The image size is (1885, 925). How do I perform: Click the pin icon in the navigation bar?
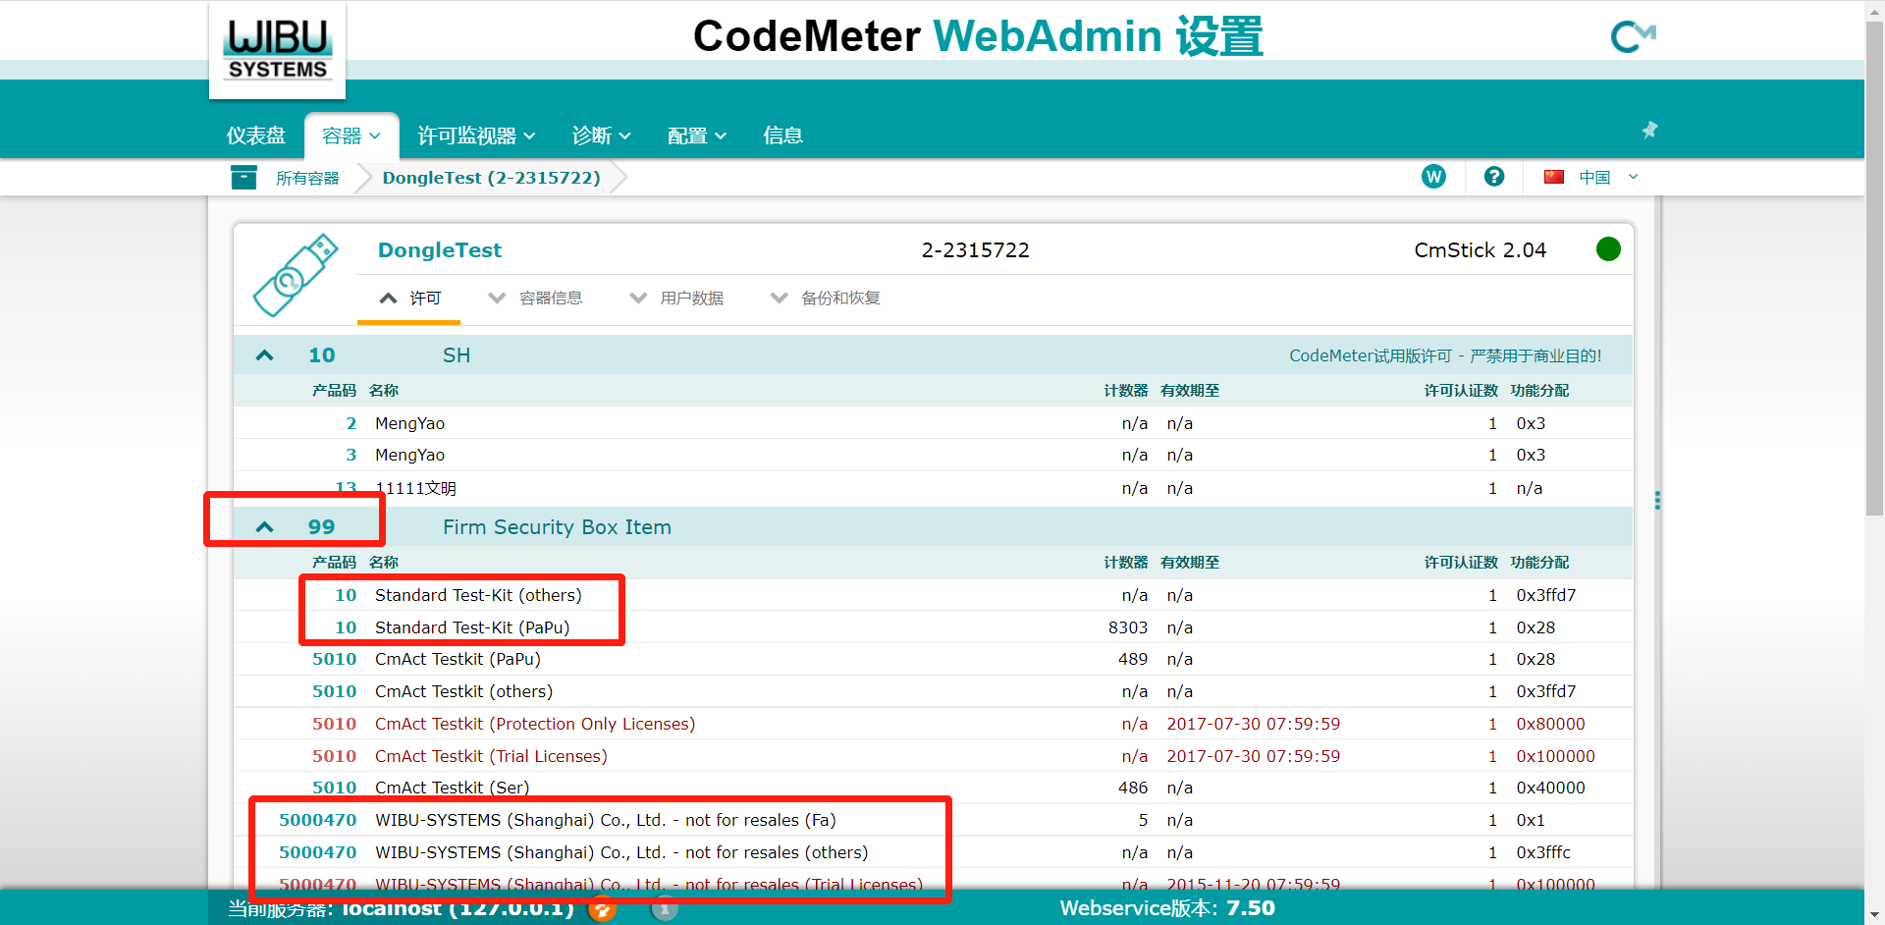(1649, 130)
